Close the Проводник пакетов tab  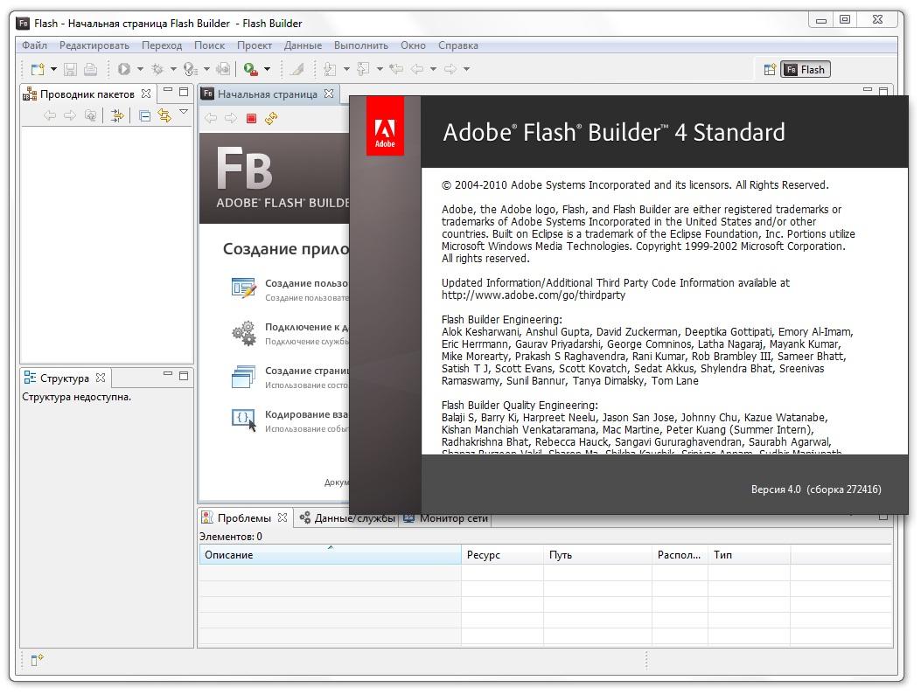(x=146, y=94)
